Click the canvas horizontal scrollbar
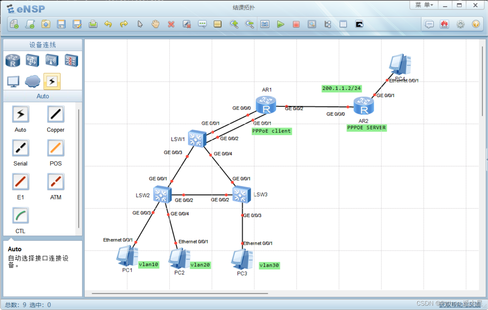Image resolution: width=488 pixels, height=310 pixels. pyautogui.click(x=180, y=293)
